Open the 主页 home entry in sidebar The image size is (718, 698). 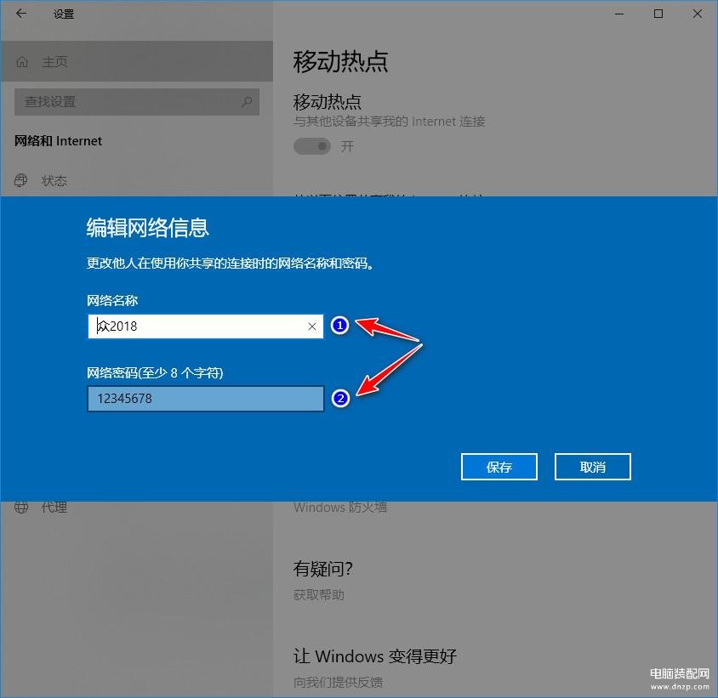pos(137,61)
